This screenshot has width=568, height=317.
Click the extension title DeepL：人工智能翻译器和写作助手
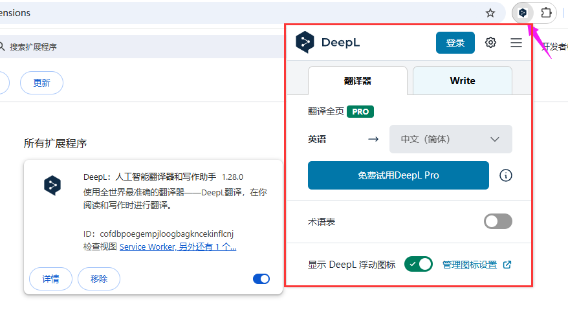149,177
